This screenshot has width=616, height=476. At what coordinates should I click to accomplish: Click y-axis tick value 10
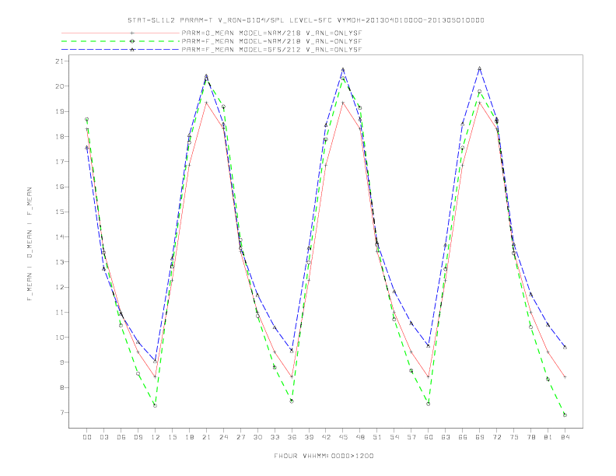pyautogui.click(x=59, y=338)
